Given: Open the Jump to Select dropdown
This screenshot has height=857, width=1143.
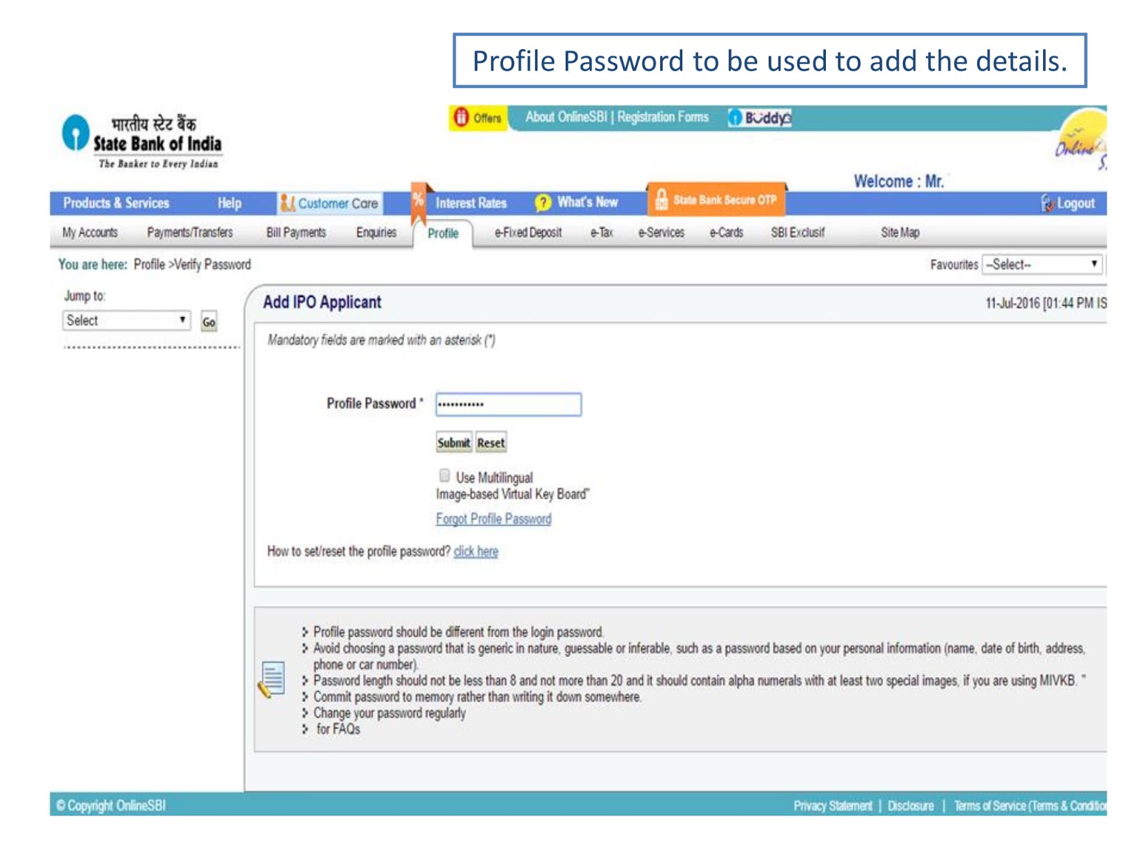Looking at the screenshot, I should (126, 321).
